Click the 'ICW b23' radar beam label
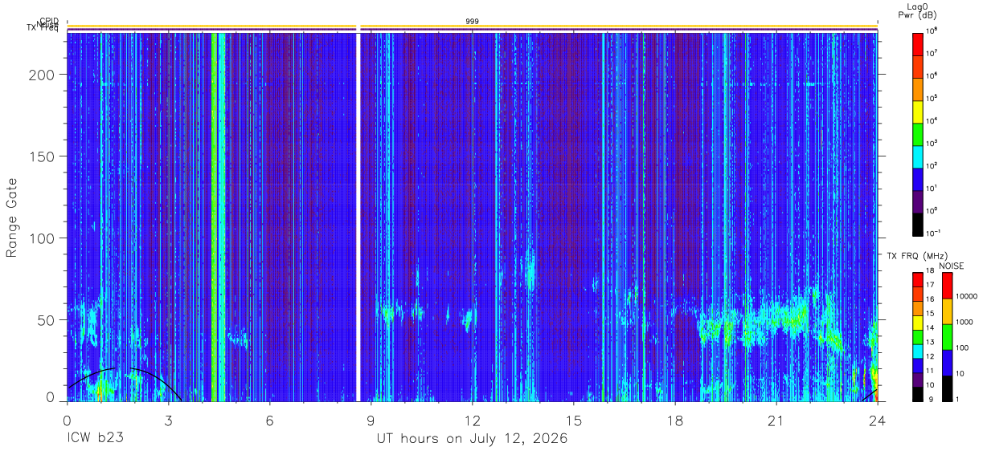 click(95, 438)
